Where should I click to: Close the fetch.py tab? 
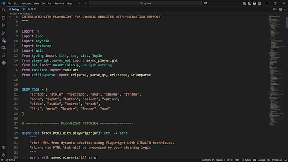click(24, 9)
